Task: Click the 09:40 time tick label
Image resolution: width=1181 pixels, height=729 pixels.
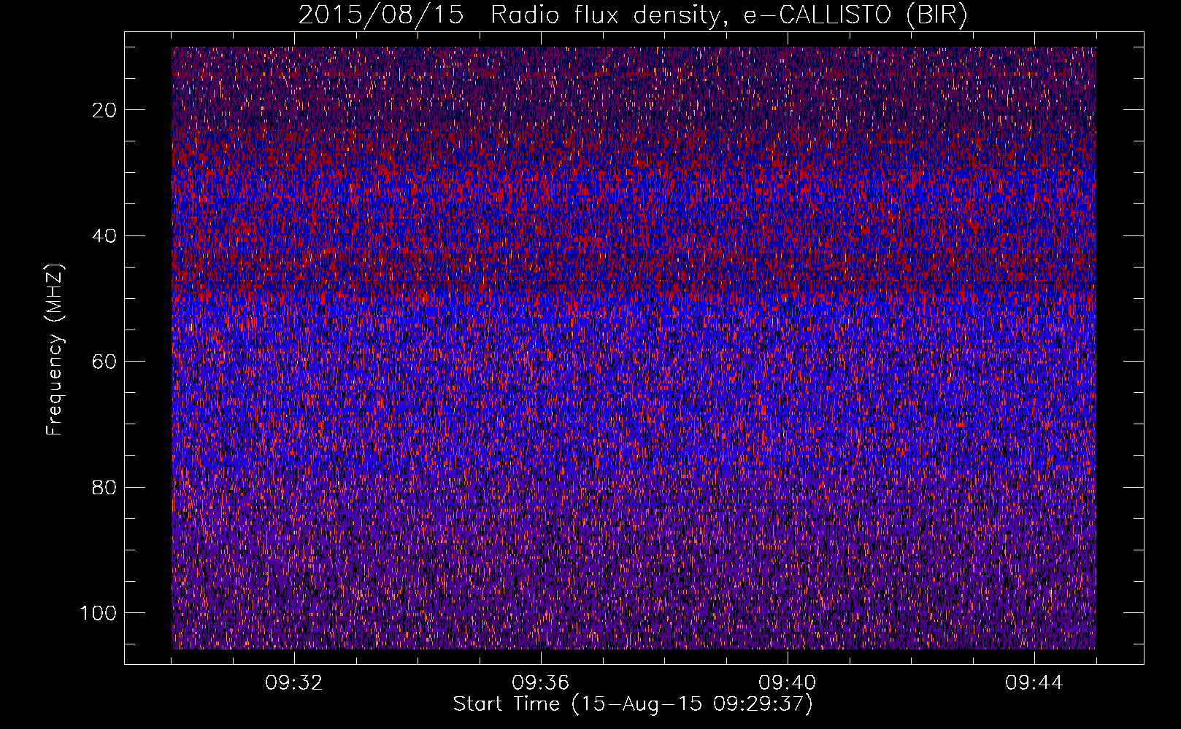Action: (x=788, y=683)
